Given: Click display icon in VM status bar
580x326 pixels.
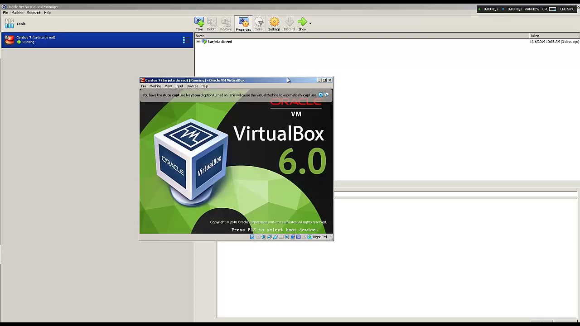Looking at the screenshot, I should tap(287, 237).
